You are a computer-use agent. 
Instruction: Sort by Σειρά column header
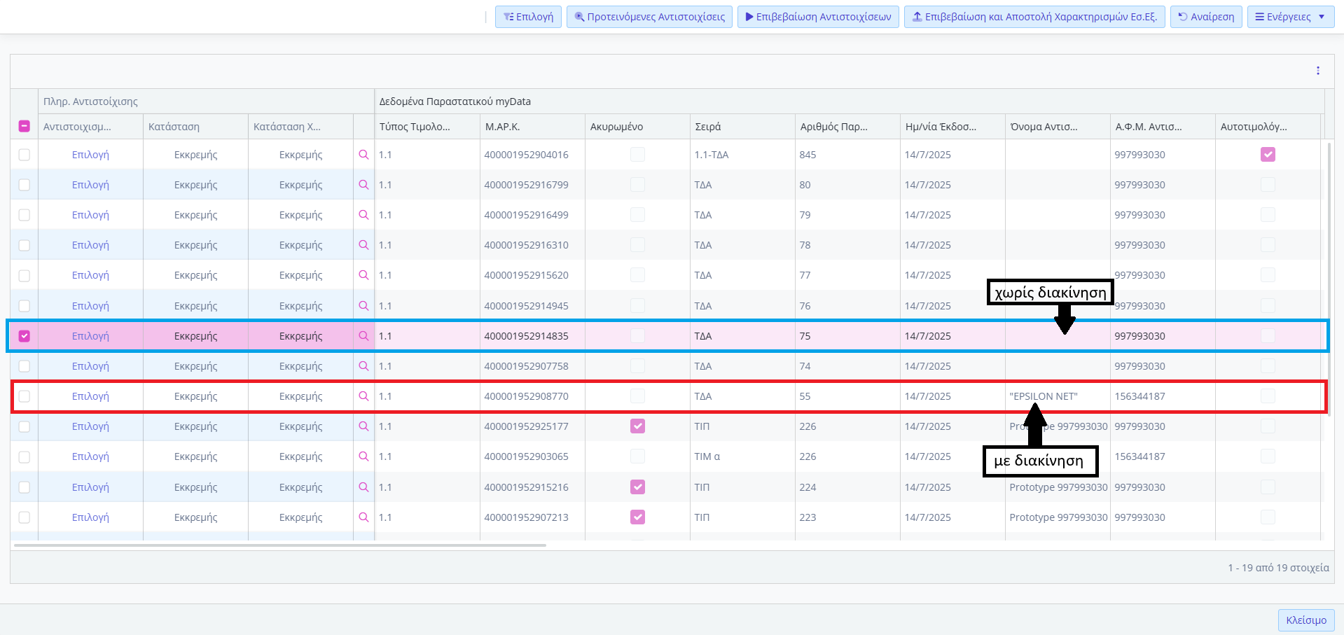[742, 127]
